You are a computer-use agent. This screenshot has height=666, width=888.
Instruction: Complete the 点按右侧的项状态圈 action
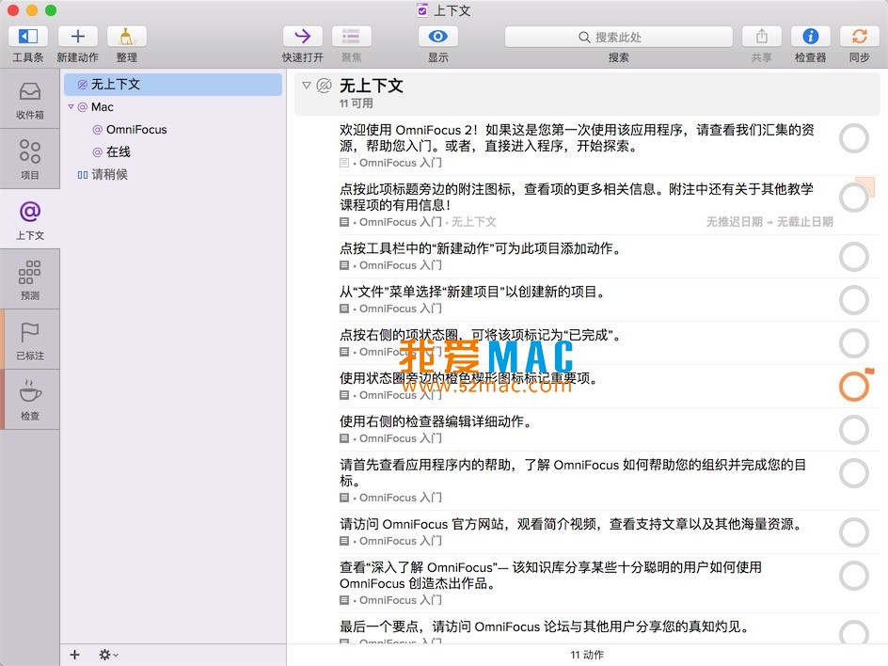(853, 343)
